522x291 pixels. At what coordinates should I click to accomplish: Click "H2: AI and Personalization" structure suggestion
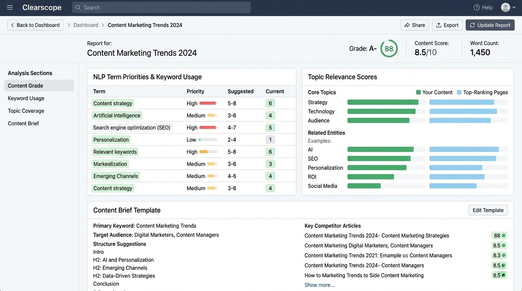[x=123, y=260]
